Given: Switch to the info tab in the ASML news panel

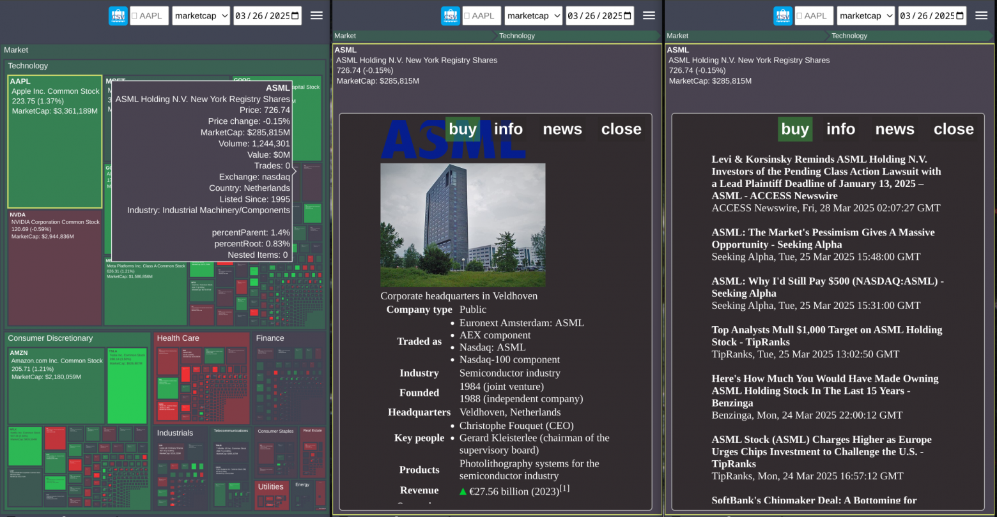Looking at the screenshot, I should point(840,129).
